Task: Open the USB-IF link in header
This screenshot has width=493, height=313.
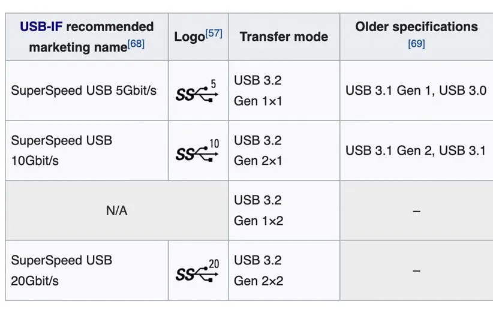Action: point(41,27)
